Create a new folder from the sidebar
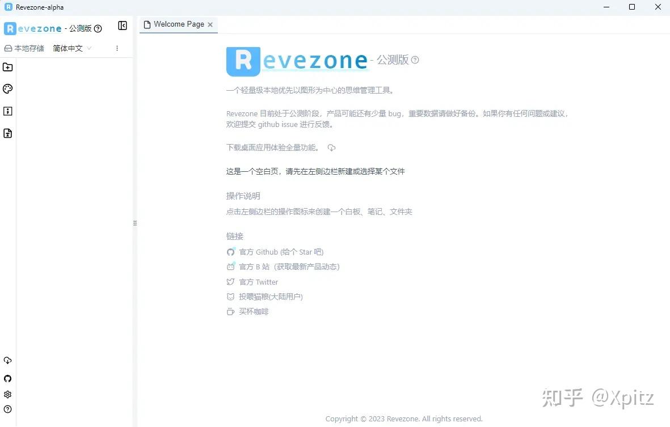This screenshot has height=427, width=670. tap(7, 67)
